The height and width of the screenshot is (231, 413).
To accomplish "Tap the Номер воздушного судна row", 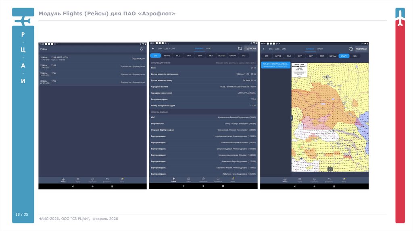I will (203, 106).
